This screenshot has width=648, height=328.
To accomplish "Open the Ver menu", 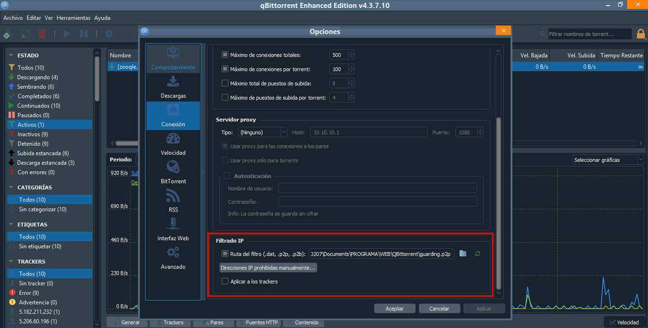I will click(x=49, y=18).
